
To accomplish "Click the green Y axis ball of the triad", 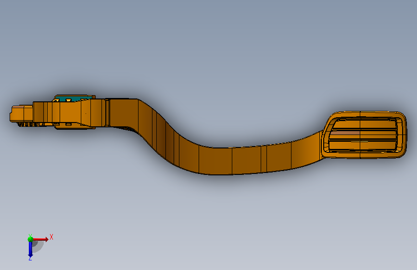I will tap(30, 239).
